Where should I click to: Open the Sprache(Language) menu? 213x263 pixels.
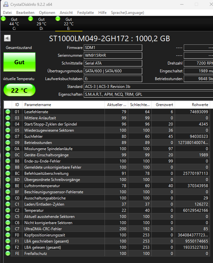pyautogui.click(x=128, y=13)
